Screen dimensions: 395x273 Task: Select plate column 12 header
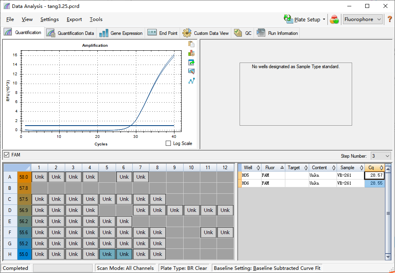[x=225, y=168]
